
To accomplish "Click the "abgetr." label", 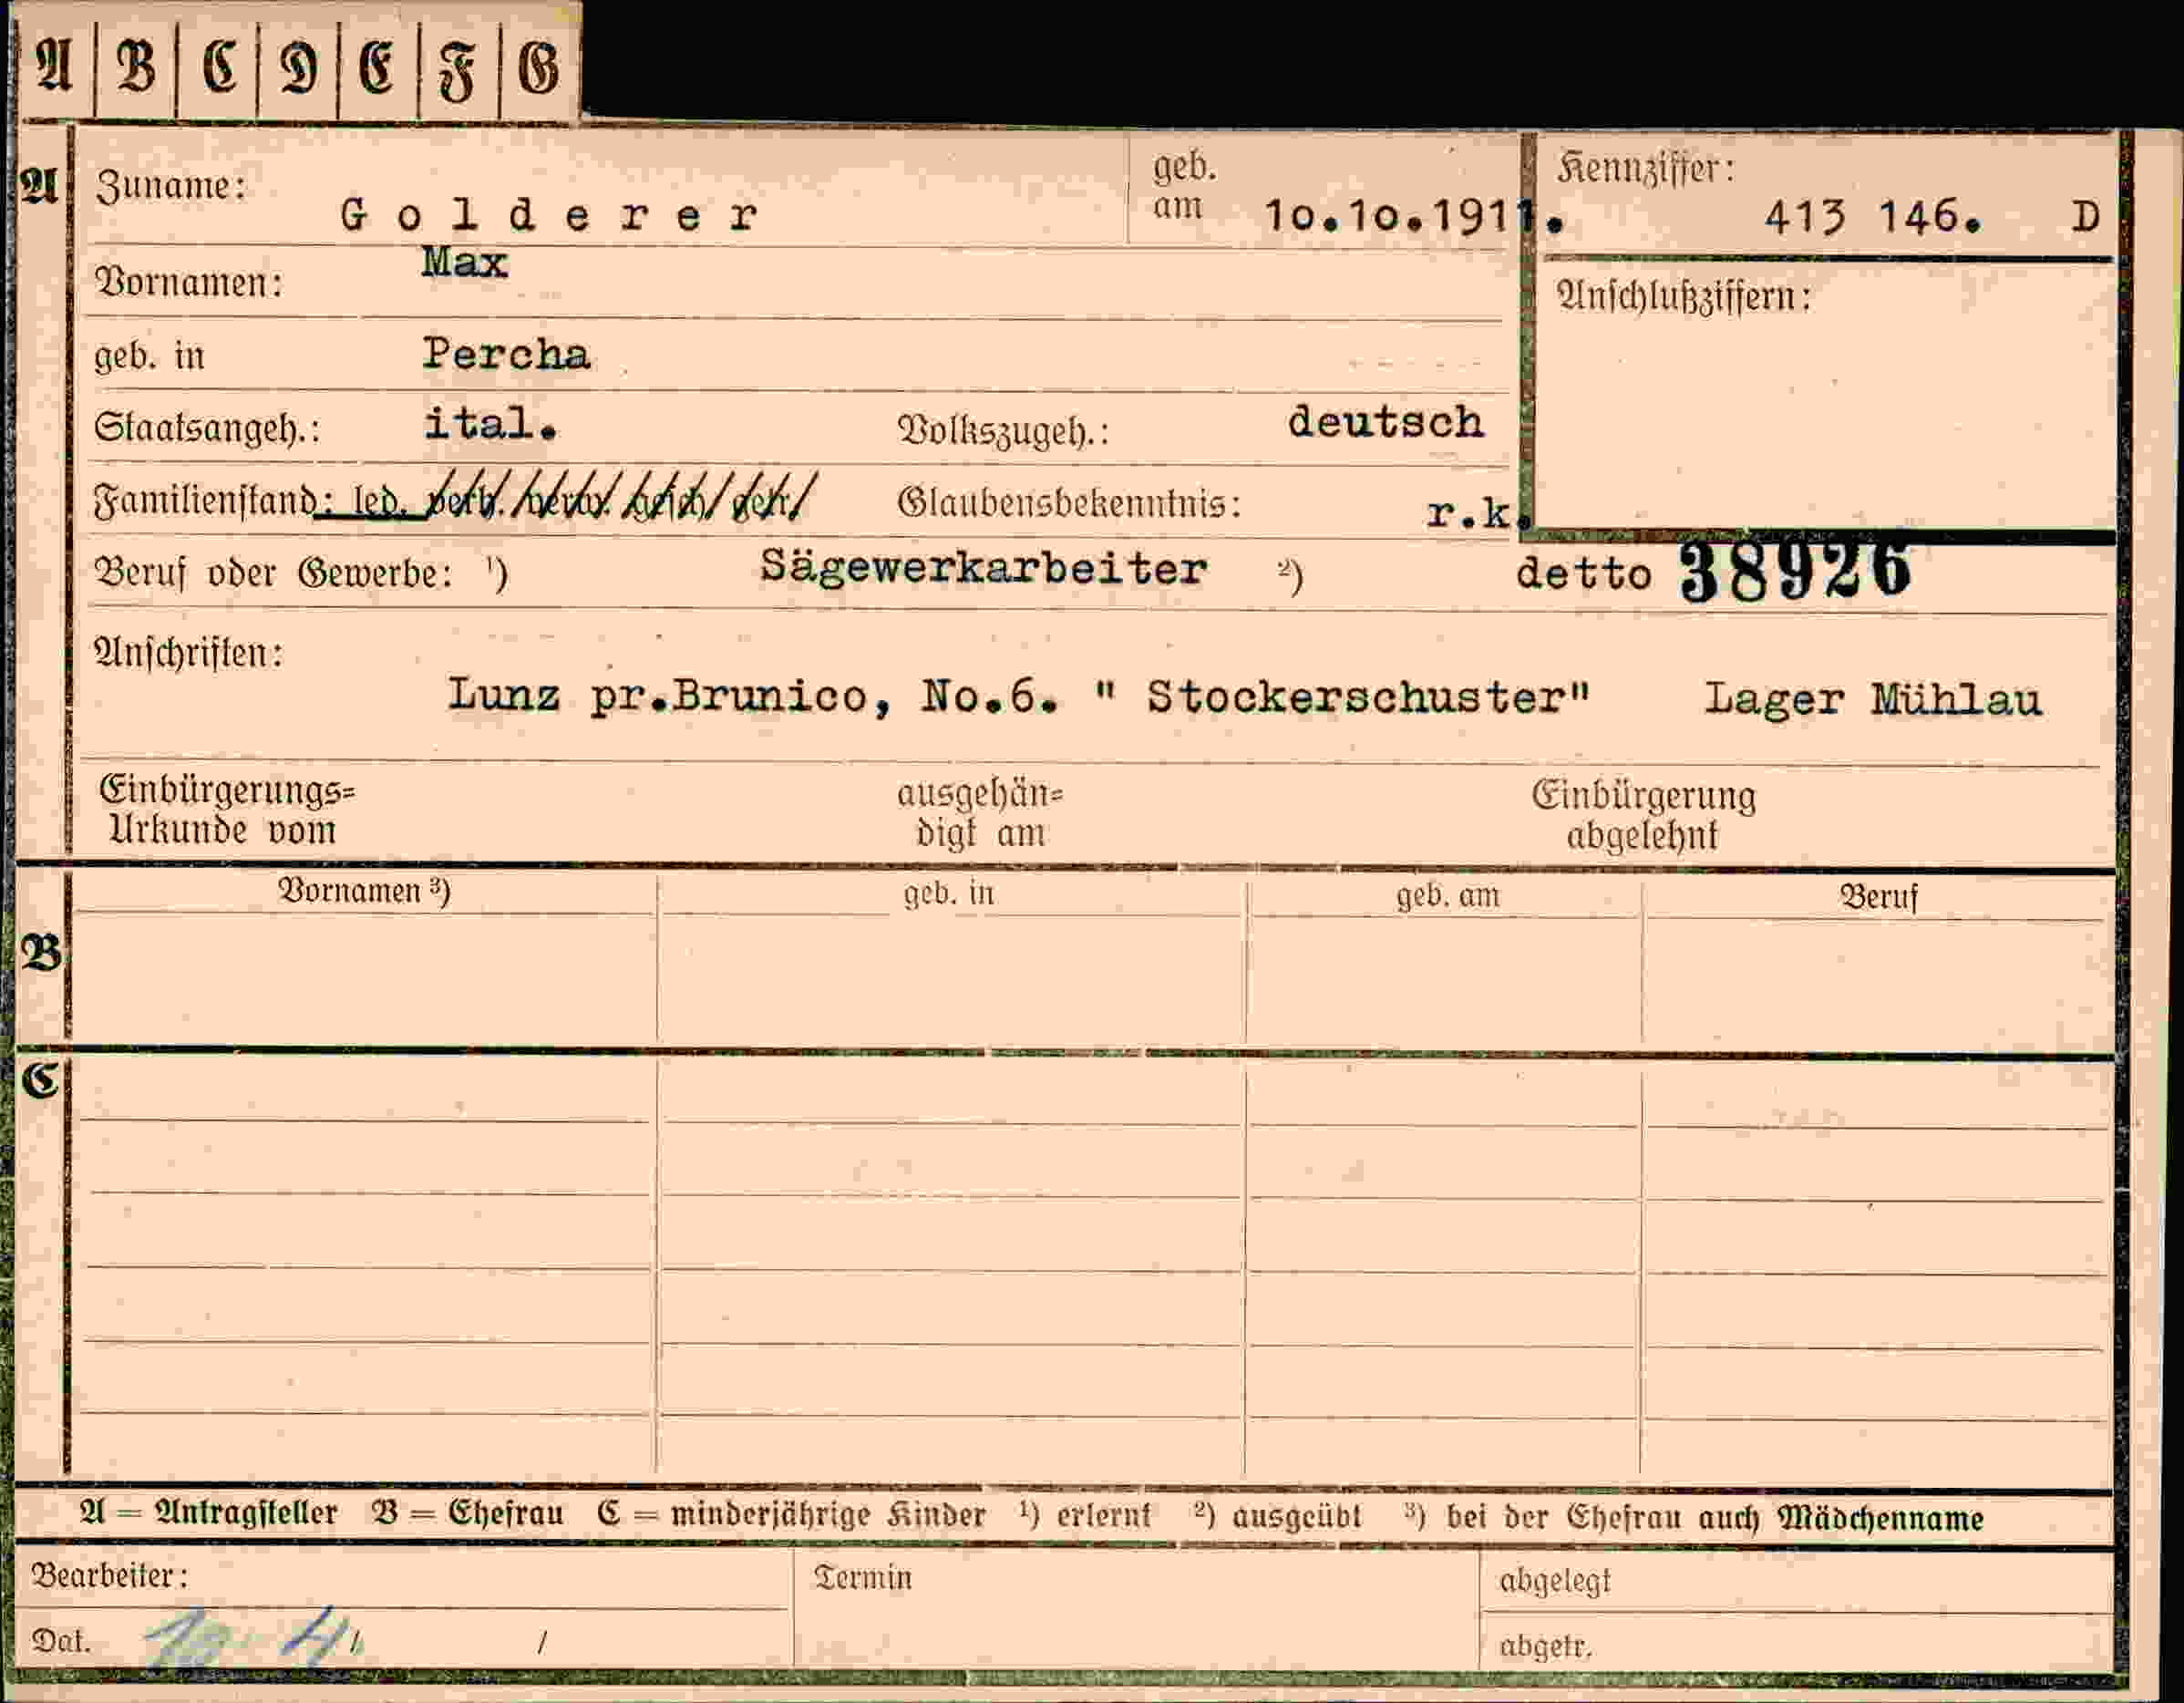I will tap(1545, 1646).
